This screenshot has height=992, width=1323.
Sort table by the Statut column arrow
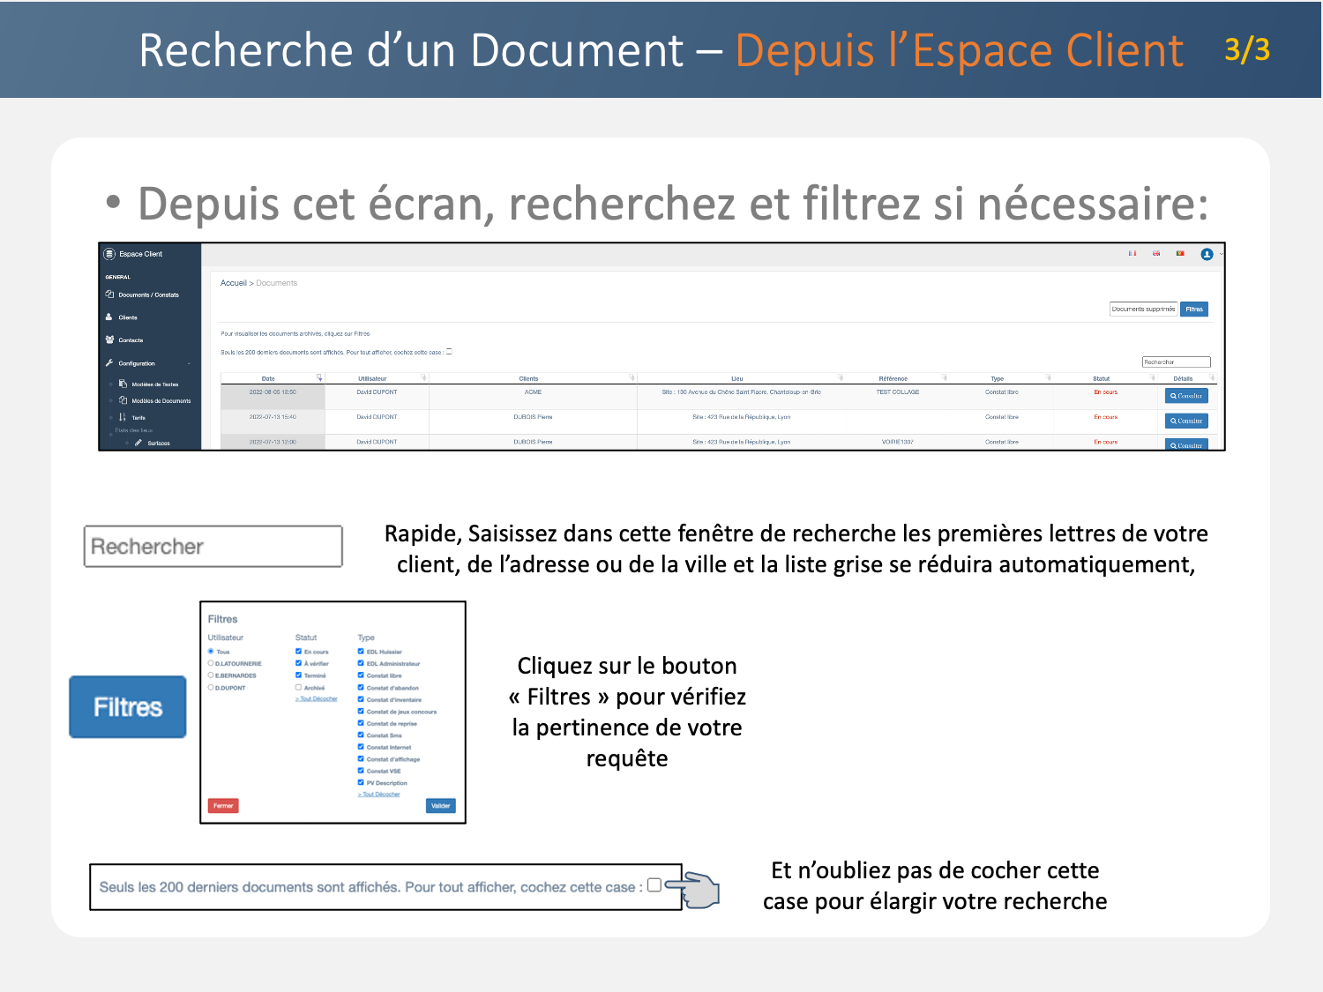(x=1152, y=377)
